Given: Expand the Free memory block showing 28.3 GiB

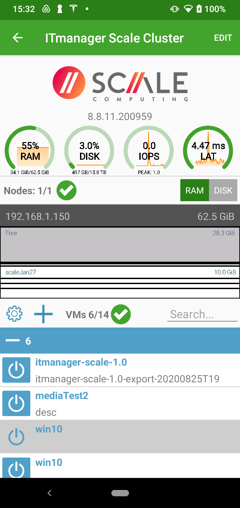Looking at the screenshot, I should (x=120, y=244).
